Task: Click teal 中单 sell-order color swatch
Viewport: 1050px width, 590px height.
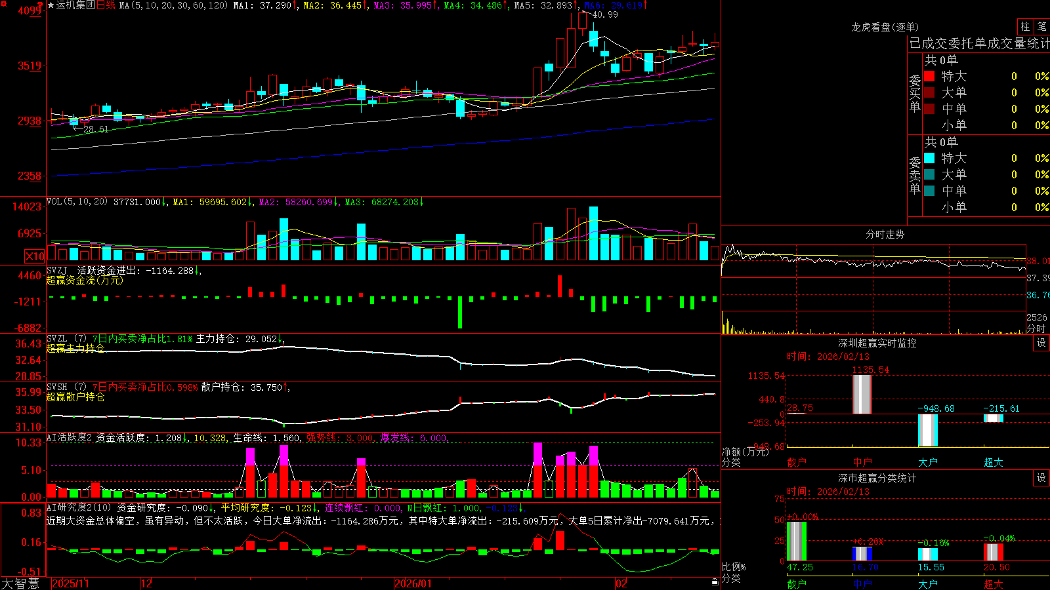Action: tap(929, 191)
